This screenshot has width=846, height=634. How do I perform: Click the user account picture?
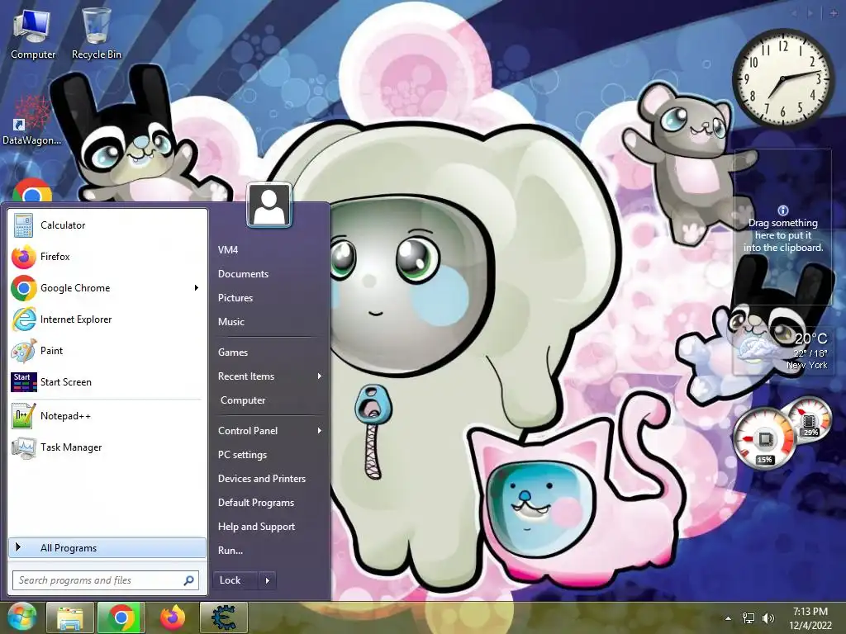(269, 206)
